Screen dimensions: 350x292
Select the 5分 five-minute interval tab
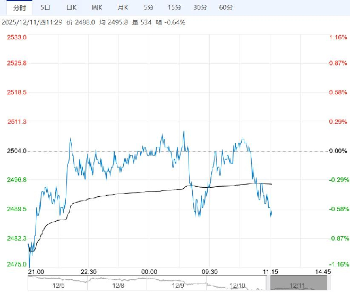click(x=148, y=7)
